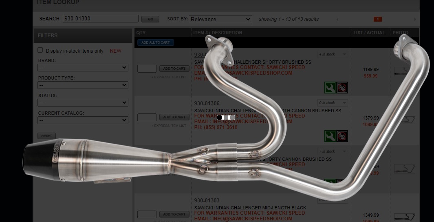Viewport: 434px width, 222px height.
Task: Click the quantity field for 930-01303
Action: (x=147, y=214)
